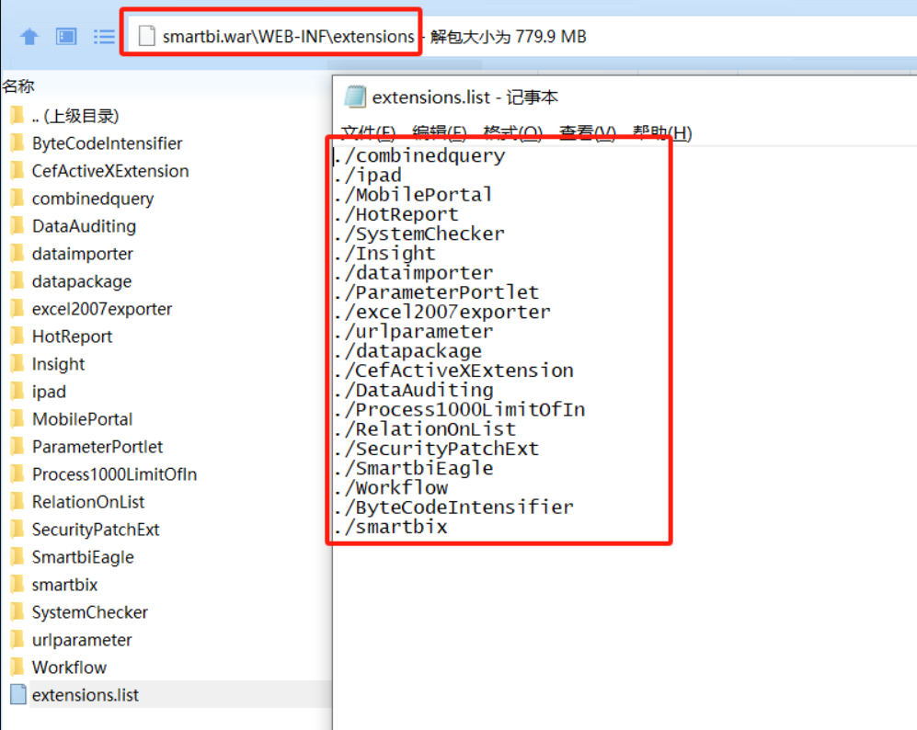Click the CefActiveXExtension folder icon
This screenshot has width=917, height=730.
(17, 170)
